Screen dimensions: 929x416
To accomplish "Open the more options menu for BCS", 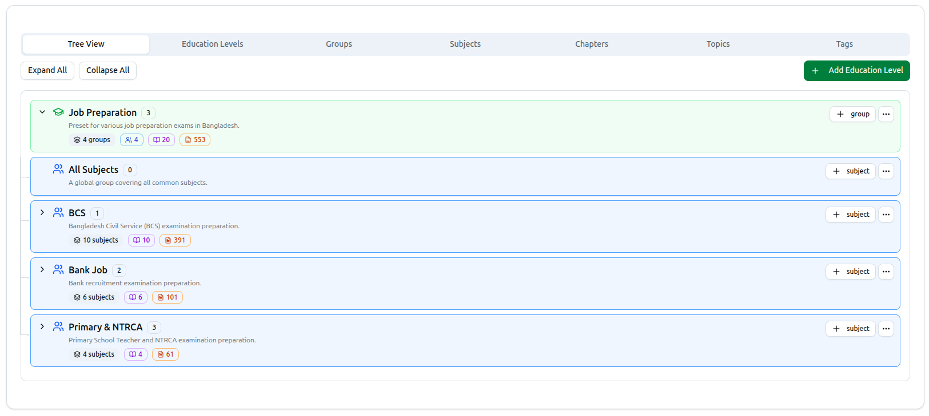I will point(886,215).
